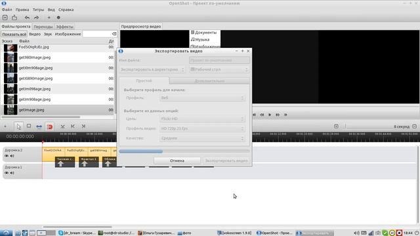Open the Вид menu
Image resolution: width=420 pixels, height=236 pixels.
[x=51, y=10]
